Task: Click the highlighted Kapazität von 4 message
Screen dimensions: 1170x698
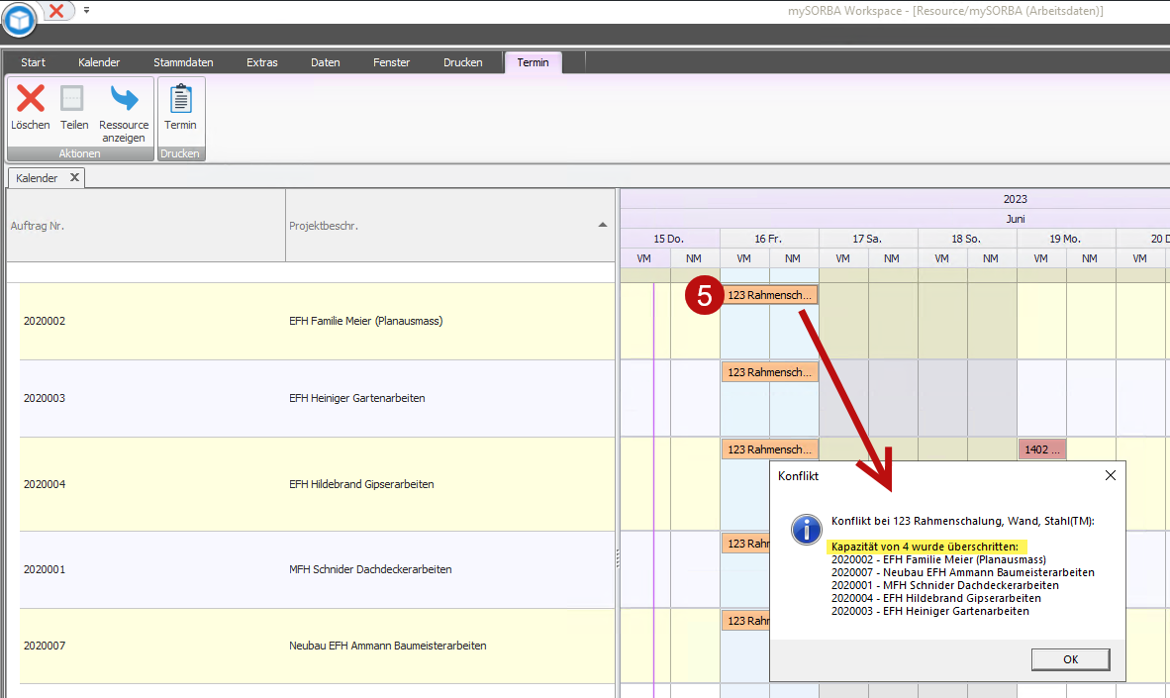Action: point(926,547)
